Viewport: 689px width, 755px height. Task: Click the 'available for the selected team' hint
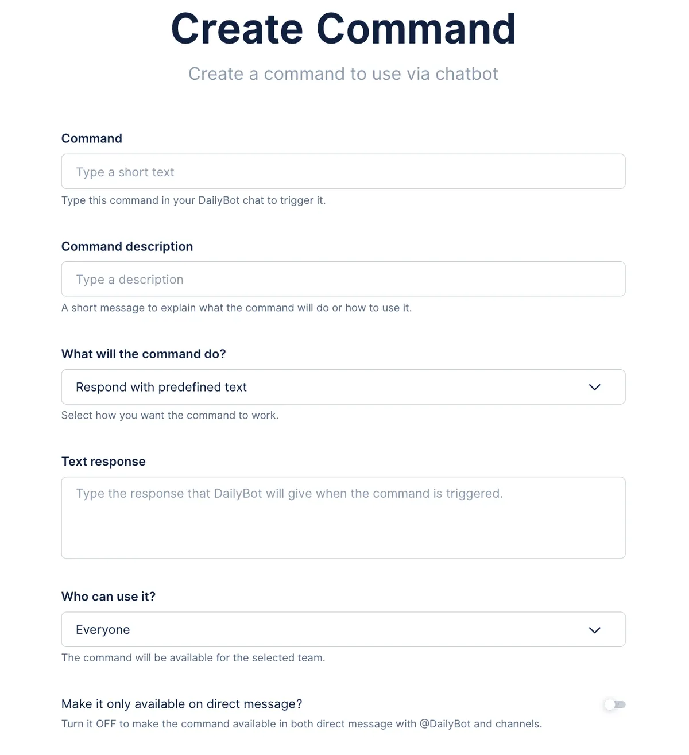193,657
